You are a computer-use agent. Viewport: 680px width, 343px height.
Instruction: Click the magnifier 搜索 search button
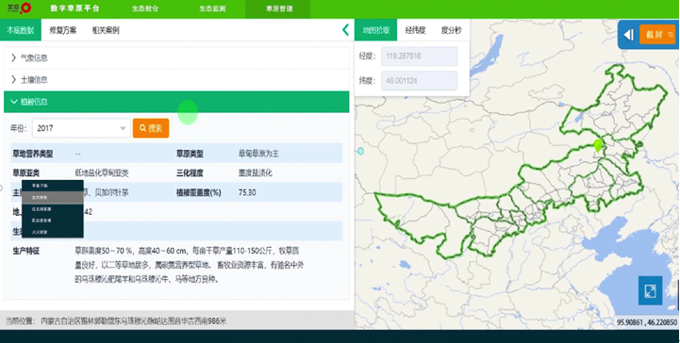coord(151,128)
